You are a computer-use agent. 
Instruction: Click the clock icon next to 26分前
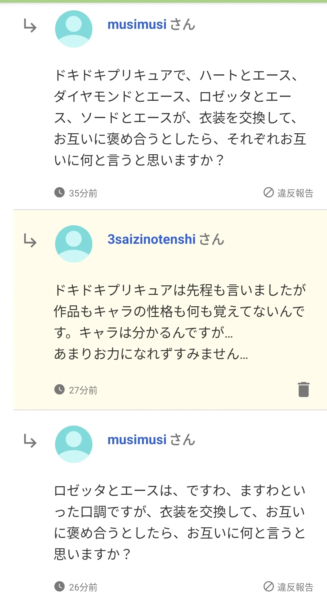[59, 587]
